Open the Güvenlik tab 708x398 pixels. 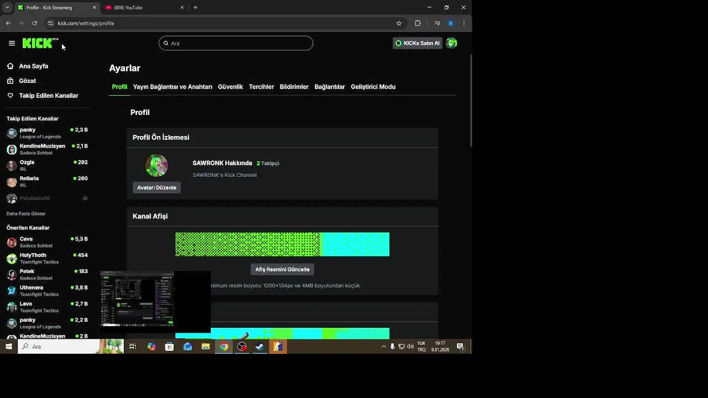point(231,87)
